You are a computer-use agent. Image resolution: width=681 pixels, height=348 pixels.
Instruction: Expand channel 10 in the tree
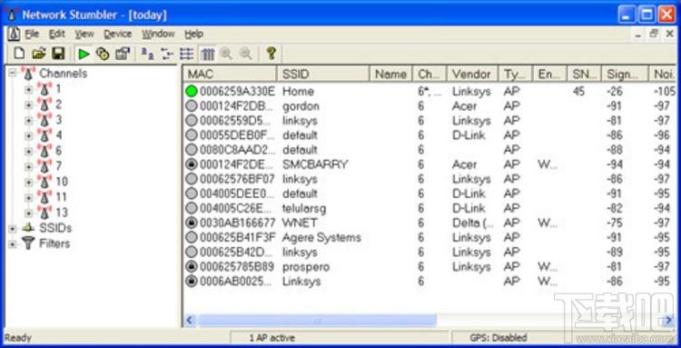click(x=29, y=182)
